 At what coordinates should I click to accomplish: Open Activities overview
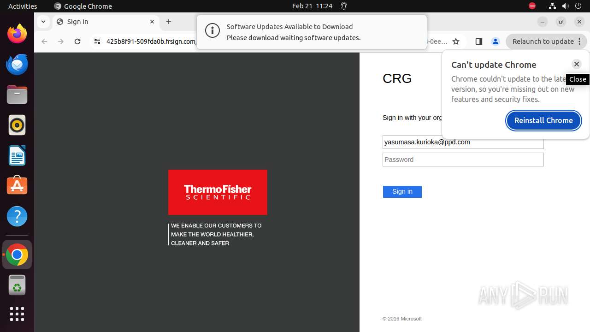[x=23, y=6]
